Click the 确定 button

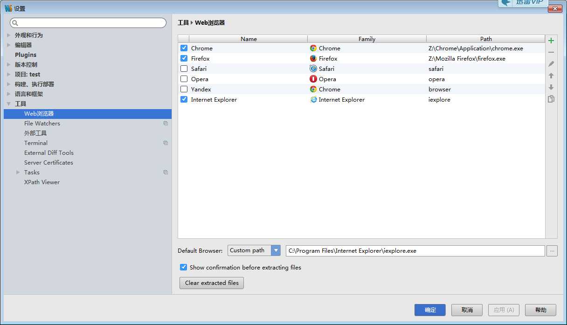coord(430,310)
